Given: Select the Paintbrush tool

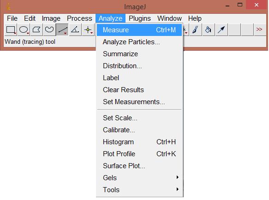Looking at the screenshot, I should click(x=196, y=30).
